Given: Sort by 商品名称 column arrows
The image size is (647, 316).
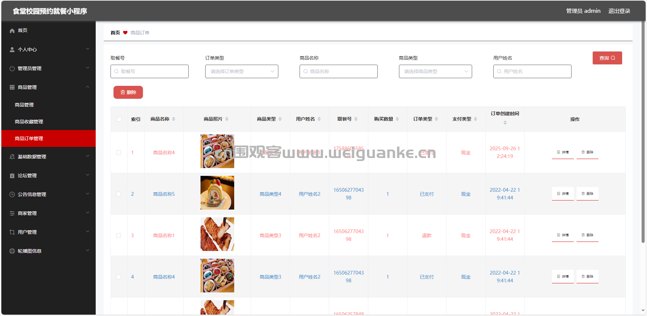Looking at the screenshot, I should (x=174, y=119).
